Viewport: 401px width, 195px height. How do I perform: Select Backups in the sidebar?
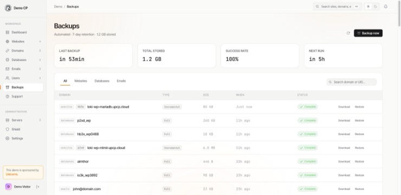pos(23,87)
